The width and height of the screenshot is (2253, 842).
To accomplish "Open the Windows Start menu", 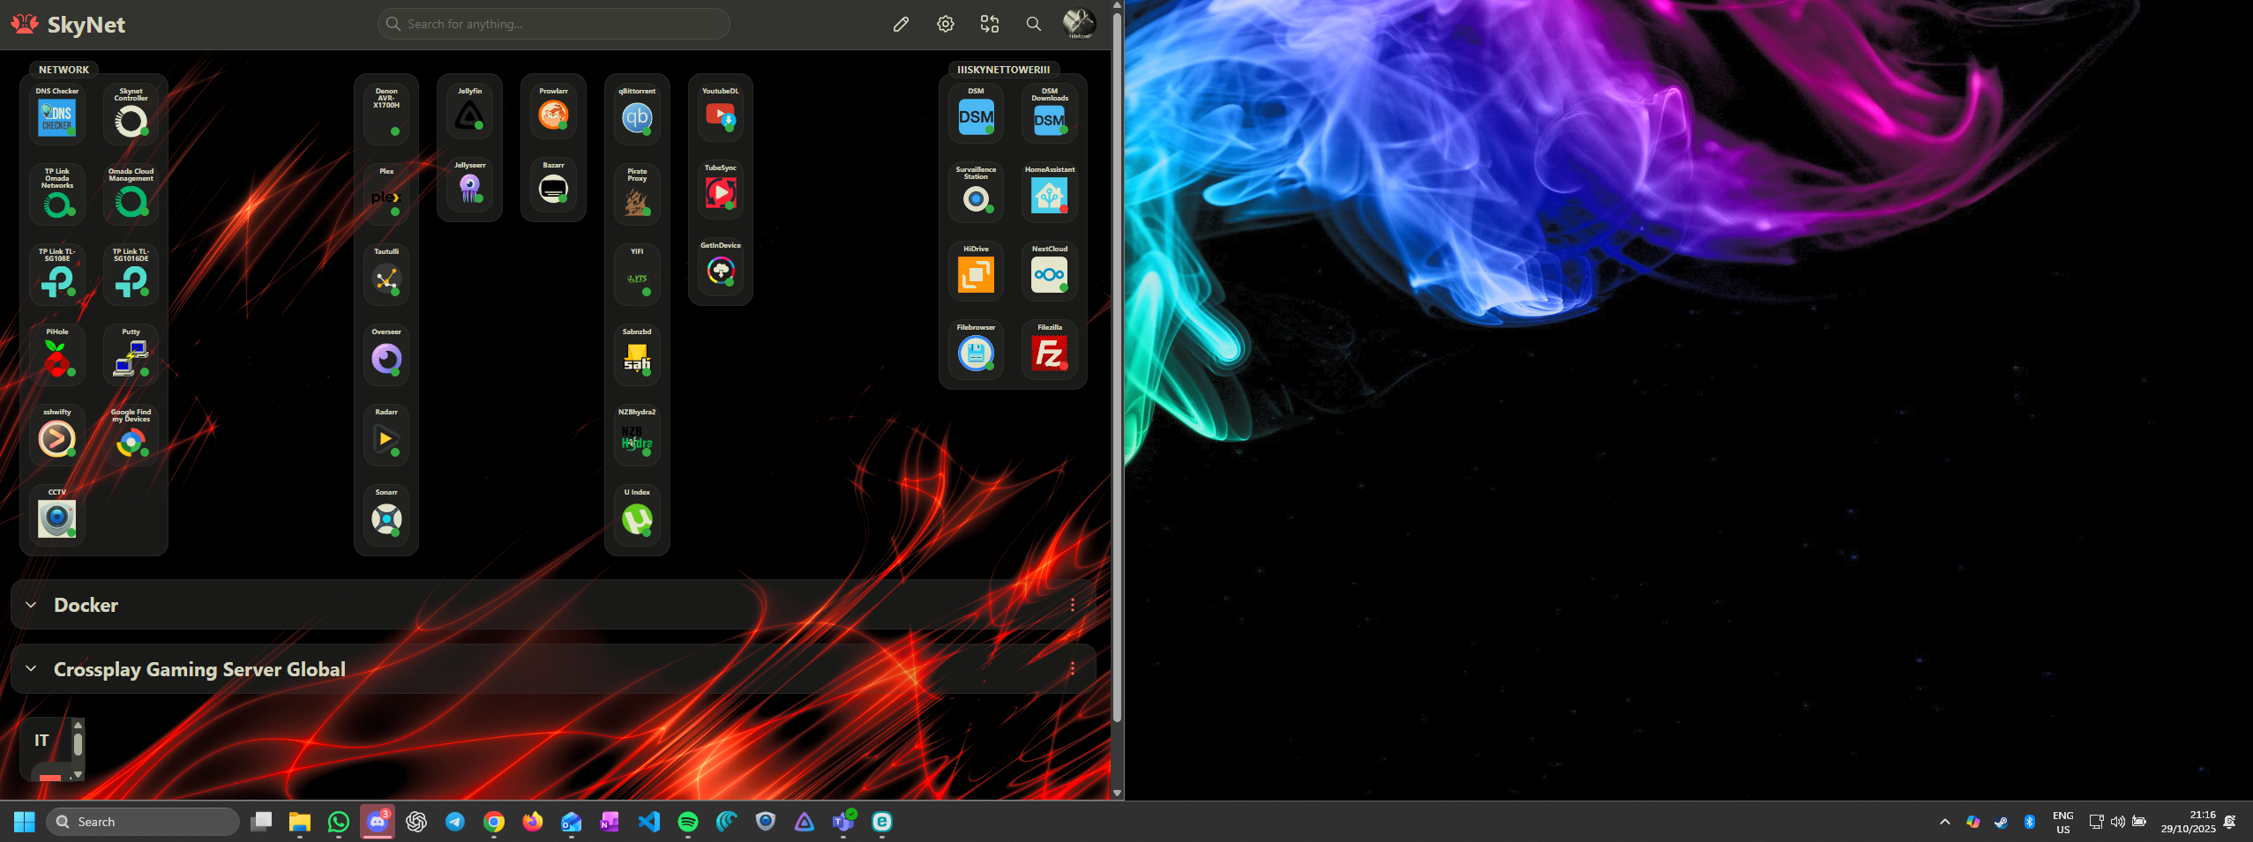I will point(25,822).
